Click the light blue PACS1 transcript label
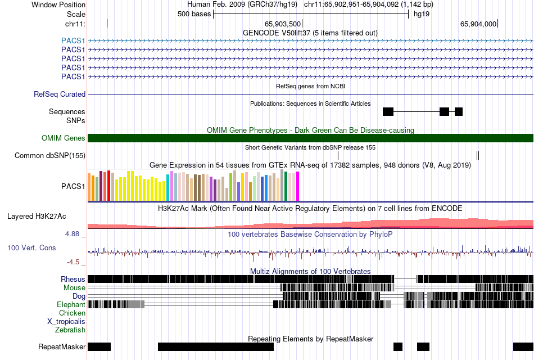Image resolution: width=534 pixels, height=360 pixels. click(x=73, y=41)
